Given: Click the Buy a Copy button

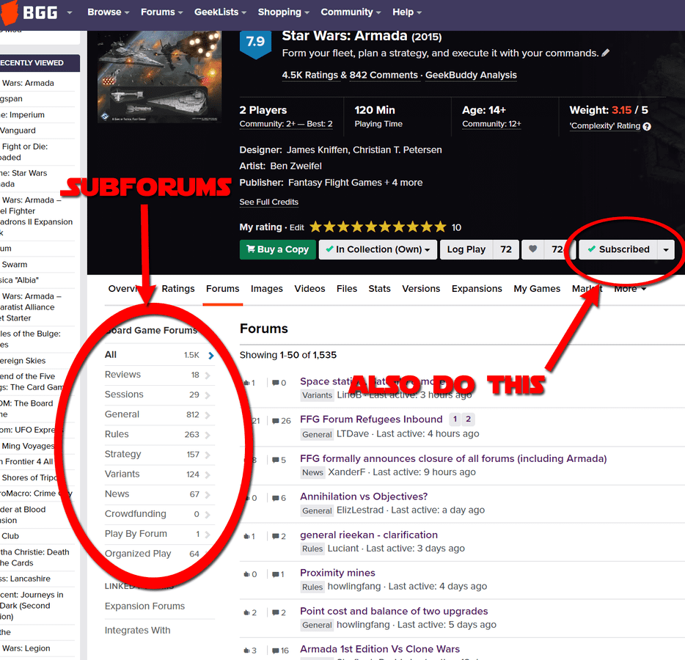Looking at the screenshot, I should 277,249.
